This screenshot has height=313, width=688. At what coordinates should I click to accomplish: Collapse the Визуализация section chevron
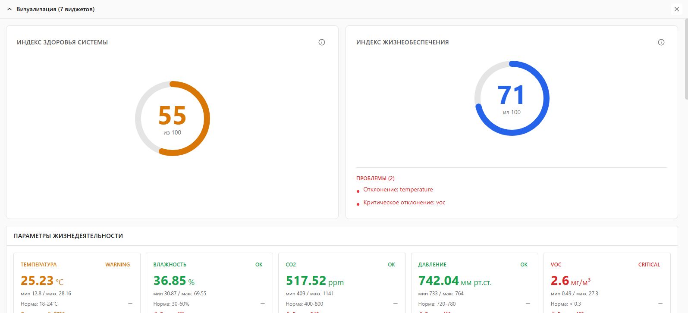point(9,9)
